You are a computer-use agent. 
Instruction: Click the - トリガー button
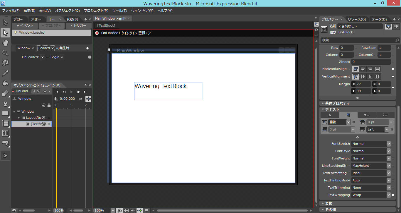(79, 25)
